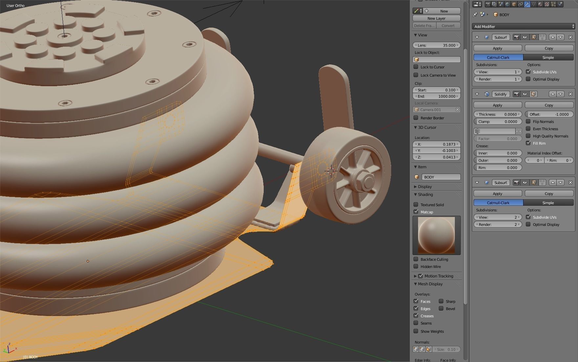This screenshot has height=362, width=578.
Task: Open the Texture properties tab (checker icon)
Action: click(x=547, y=4)
